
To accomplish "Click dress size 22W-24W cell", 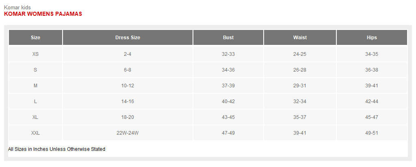I will tap(128, 133).
